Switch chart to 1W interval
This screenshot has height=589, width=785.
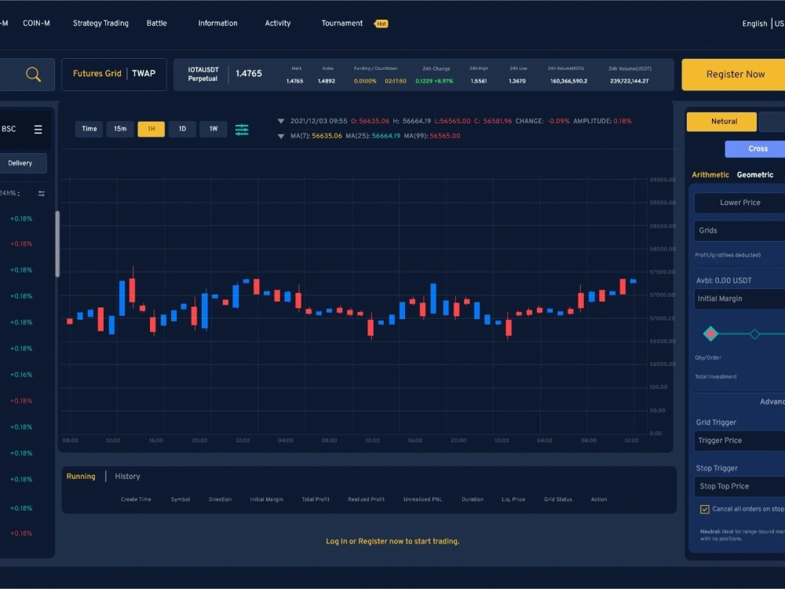pos(214,129)
